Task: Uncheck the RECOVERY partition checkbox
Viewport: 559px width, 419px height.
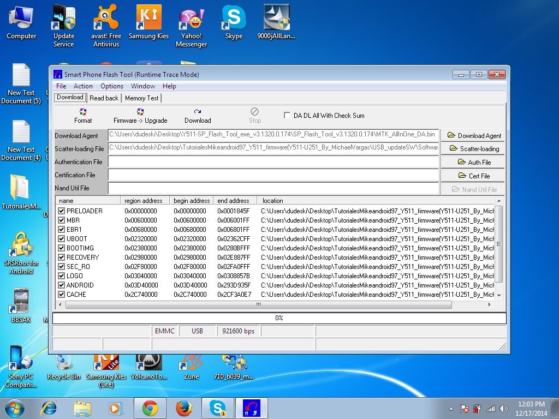Action: 62,258
